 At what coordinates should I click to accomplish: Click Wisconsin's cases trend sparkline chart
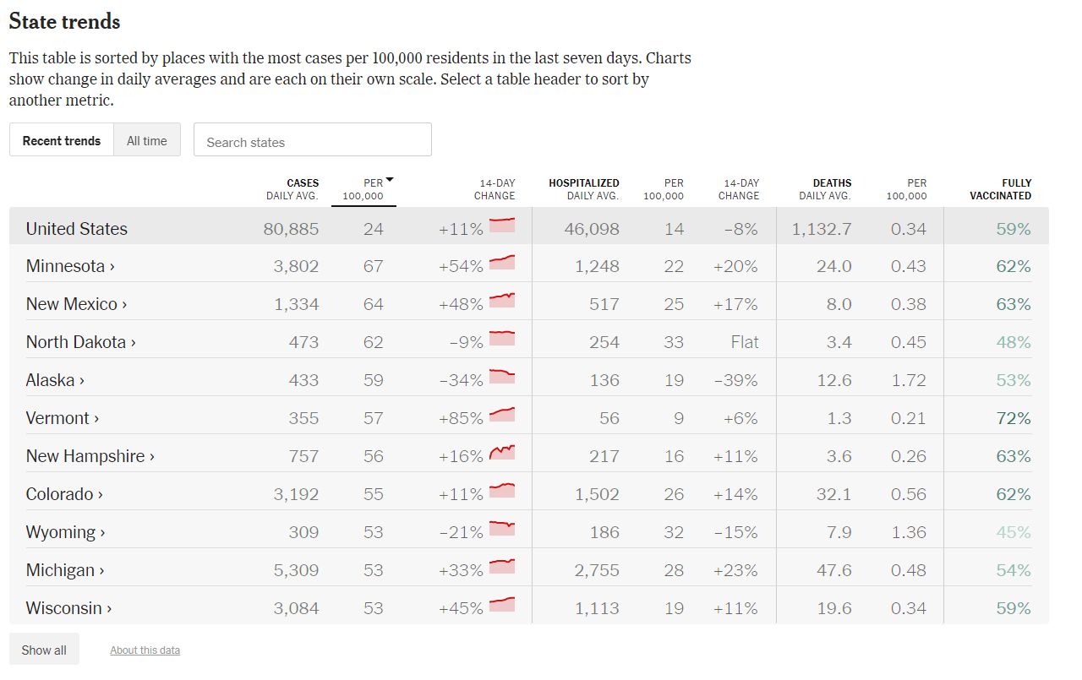point(502,605)
